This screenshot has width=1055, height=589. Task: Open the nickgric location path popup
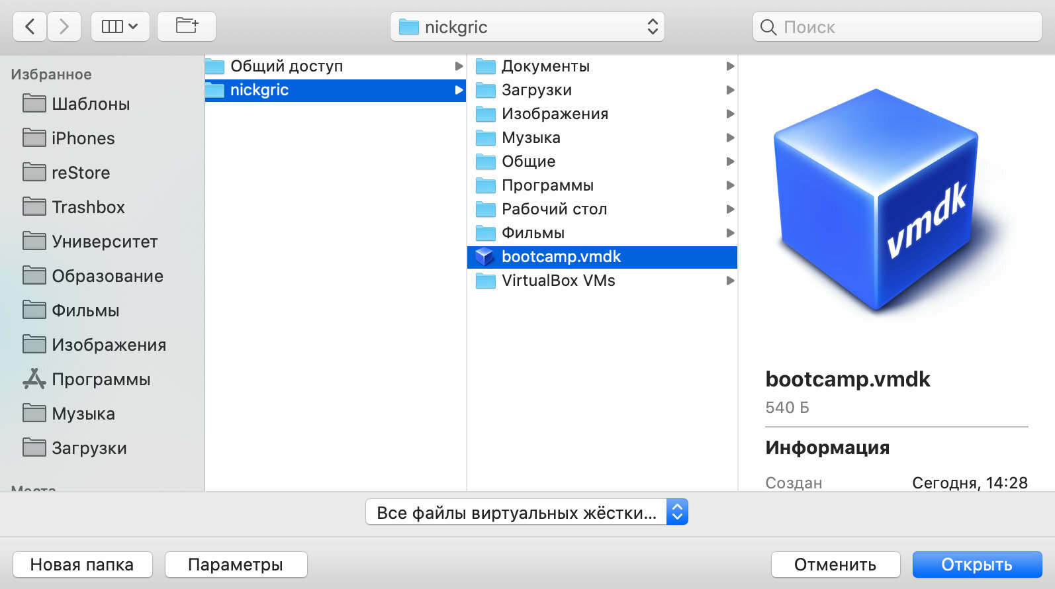(527, 26)
